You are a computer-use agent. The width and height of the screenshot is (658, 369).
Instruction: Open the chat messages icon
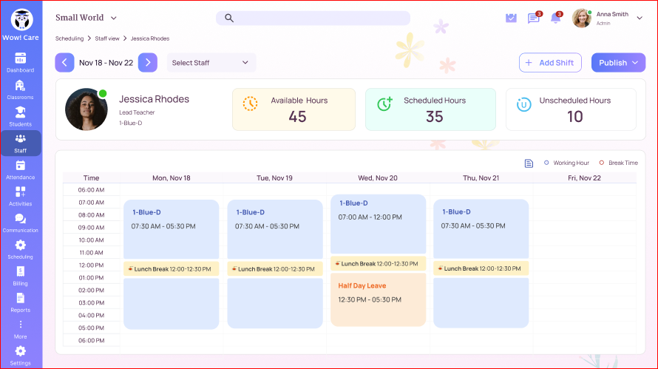point(533,18)
